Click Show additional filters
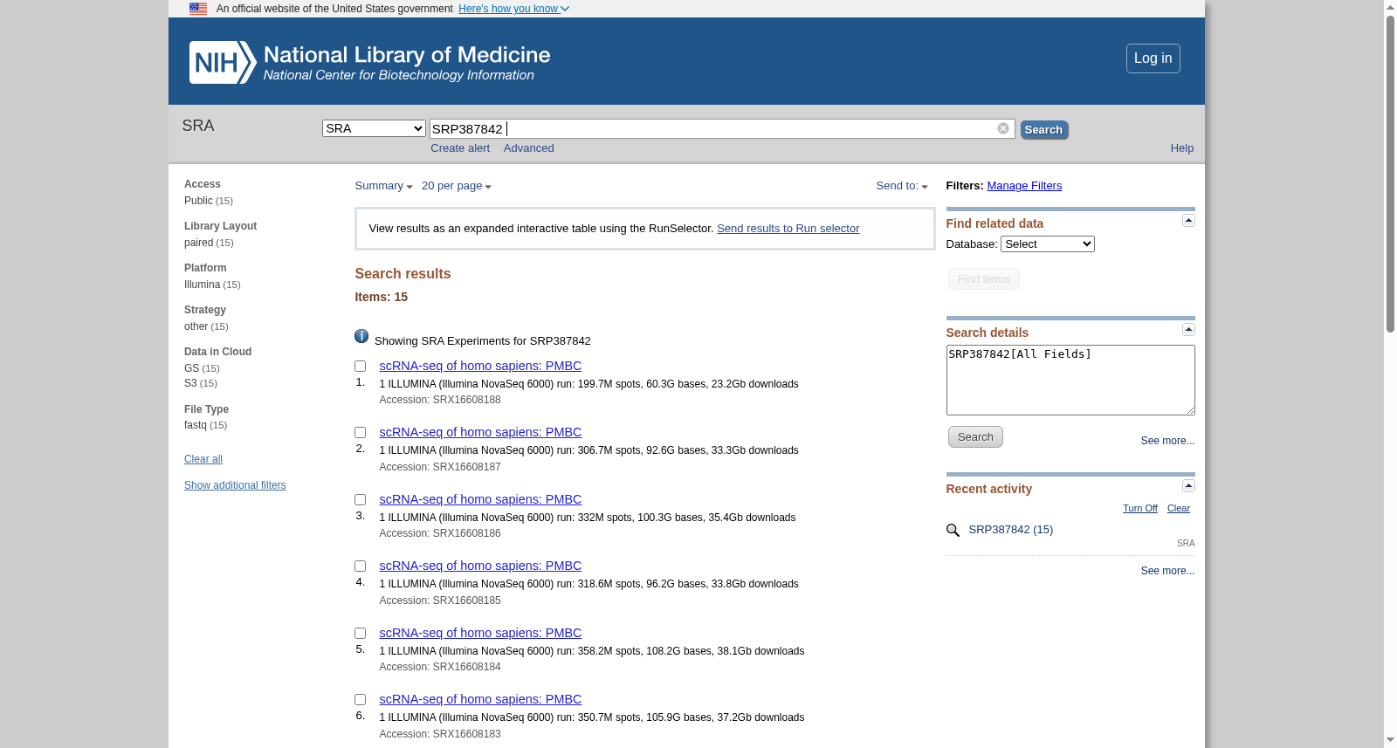The width and height of the screenshot is (1397, 748). point(235,485)
